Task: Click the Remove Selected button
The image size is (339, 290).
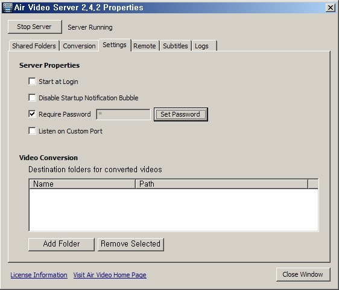Action: coord(131,244)
